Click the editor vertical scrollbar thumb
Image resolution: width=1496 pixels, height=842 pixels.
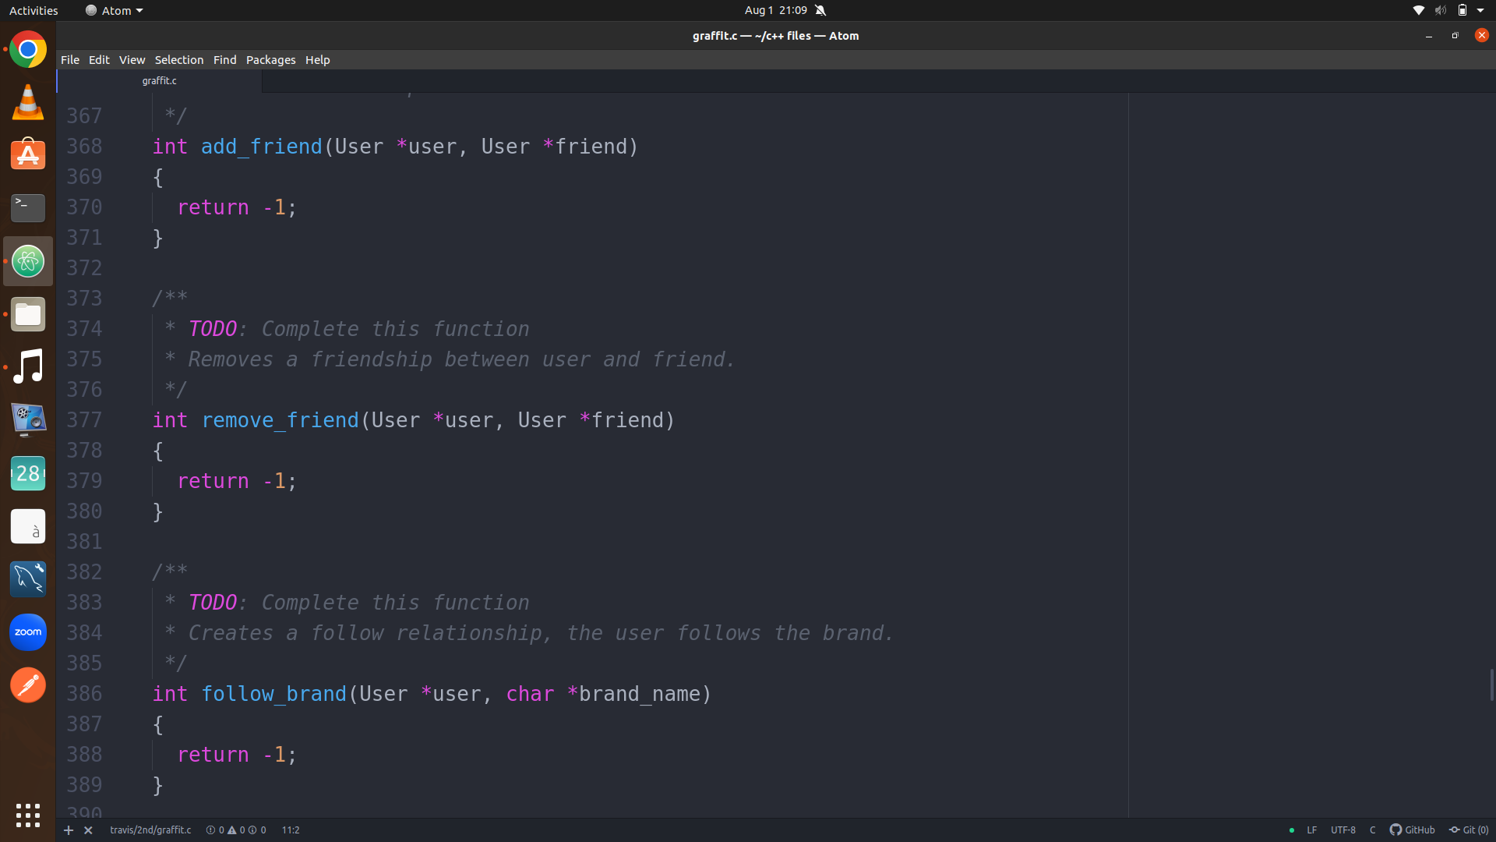coord(1491,685)
